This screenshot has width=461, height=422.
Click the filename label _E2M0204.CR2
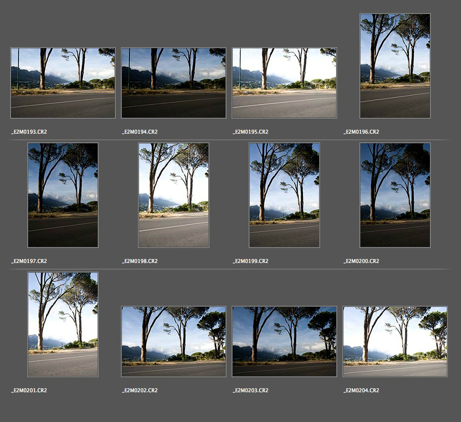pyautogui.click(x=361, y=390)
